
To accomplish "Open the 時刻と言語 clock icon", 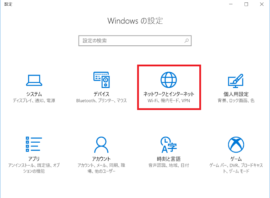I will click(169, 145).
